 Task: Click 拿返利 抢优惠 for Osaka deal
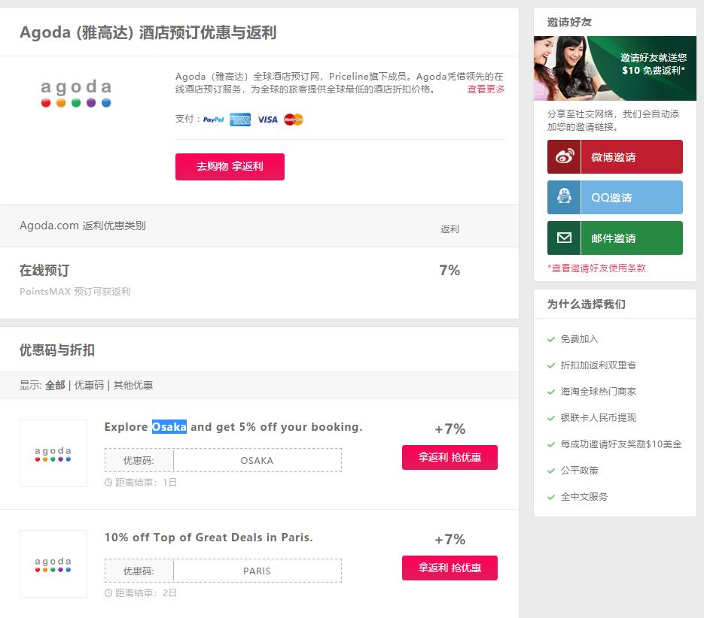point(450,457)
